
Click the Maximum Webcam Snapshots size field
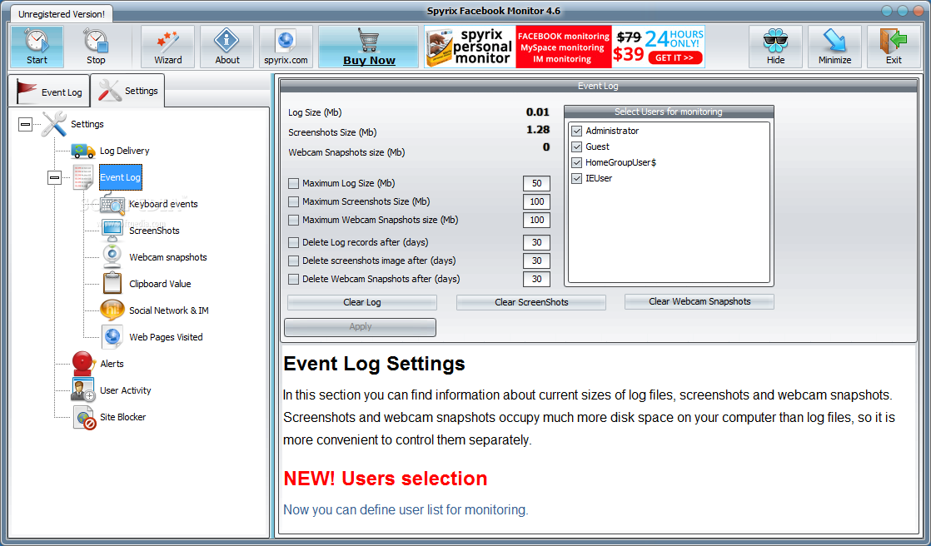pos(537,221)
